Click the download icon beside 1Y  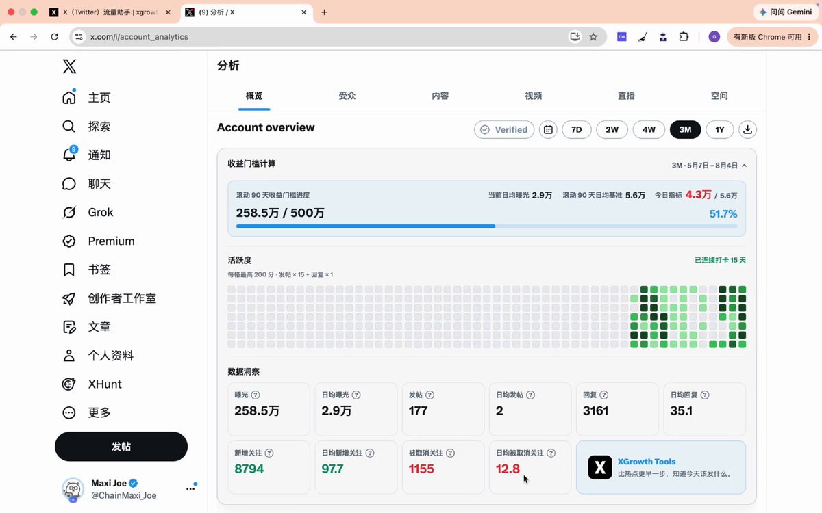click(748, 130)
